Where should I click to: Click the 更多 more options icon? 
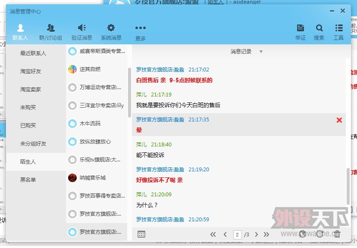pyautogui.click(x=141, y=28)
